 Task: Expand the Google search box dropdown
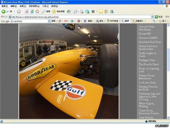click(49, 21)
